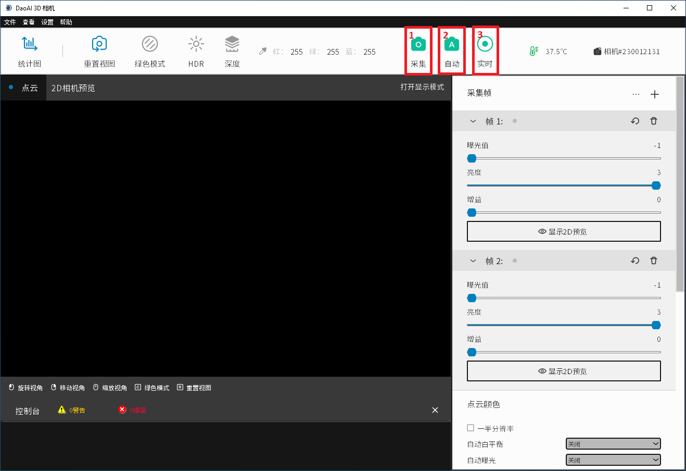
Task: Open the 采集帧 more options ellipsis
Action: [x=636, y=94]
